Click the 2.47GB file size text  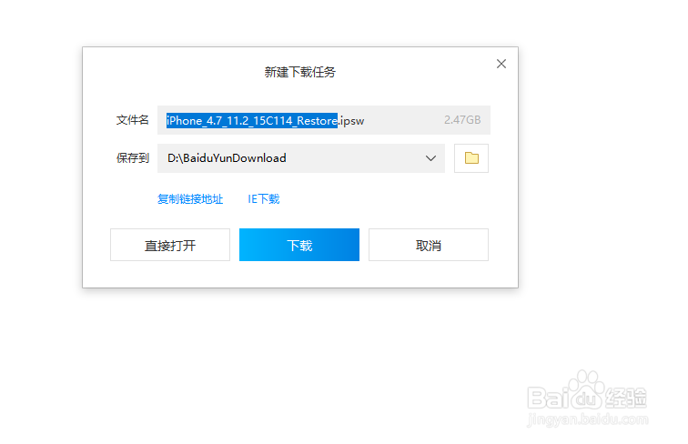[462, 120]
